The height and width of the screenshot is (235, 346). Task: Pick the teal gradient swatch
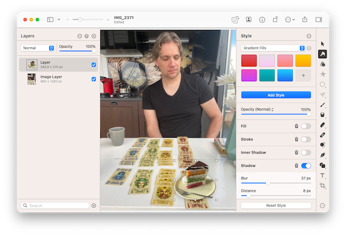267,75
